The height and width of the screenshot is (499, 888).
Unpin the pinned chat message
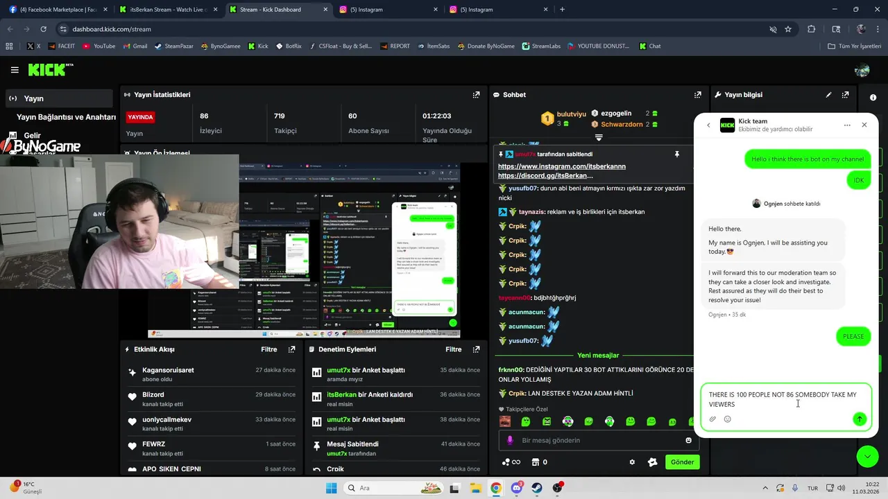677,154
